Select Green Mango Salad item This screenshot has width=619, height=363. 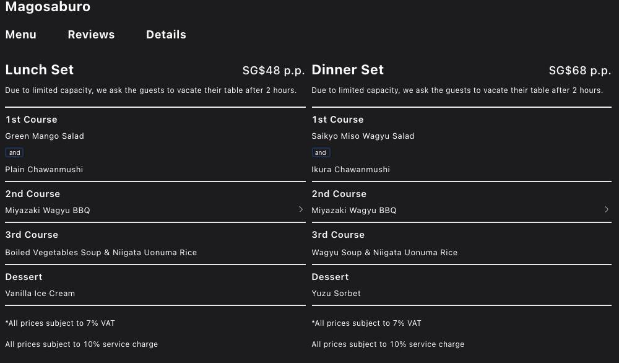tap(45, 136)
